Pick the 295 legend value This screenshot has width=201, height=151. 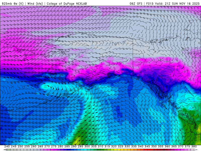point(80,146)
